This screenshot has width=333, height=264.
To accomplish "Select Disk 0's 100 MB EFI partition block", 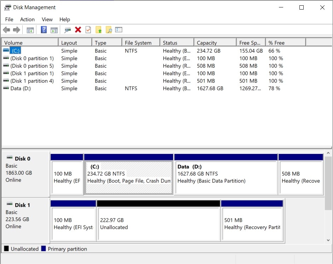I will point(67,174).
